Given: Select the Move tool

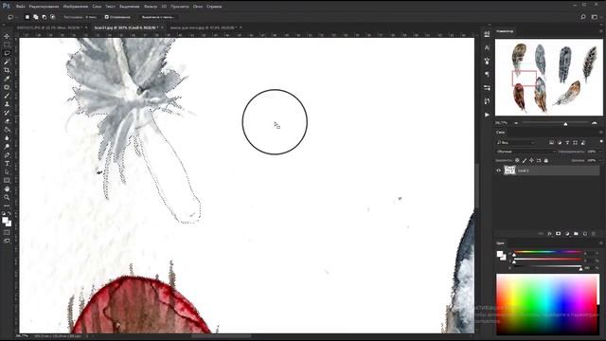Looking at the screenshot, I should coord(7,36).
